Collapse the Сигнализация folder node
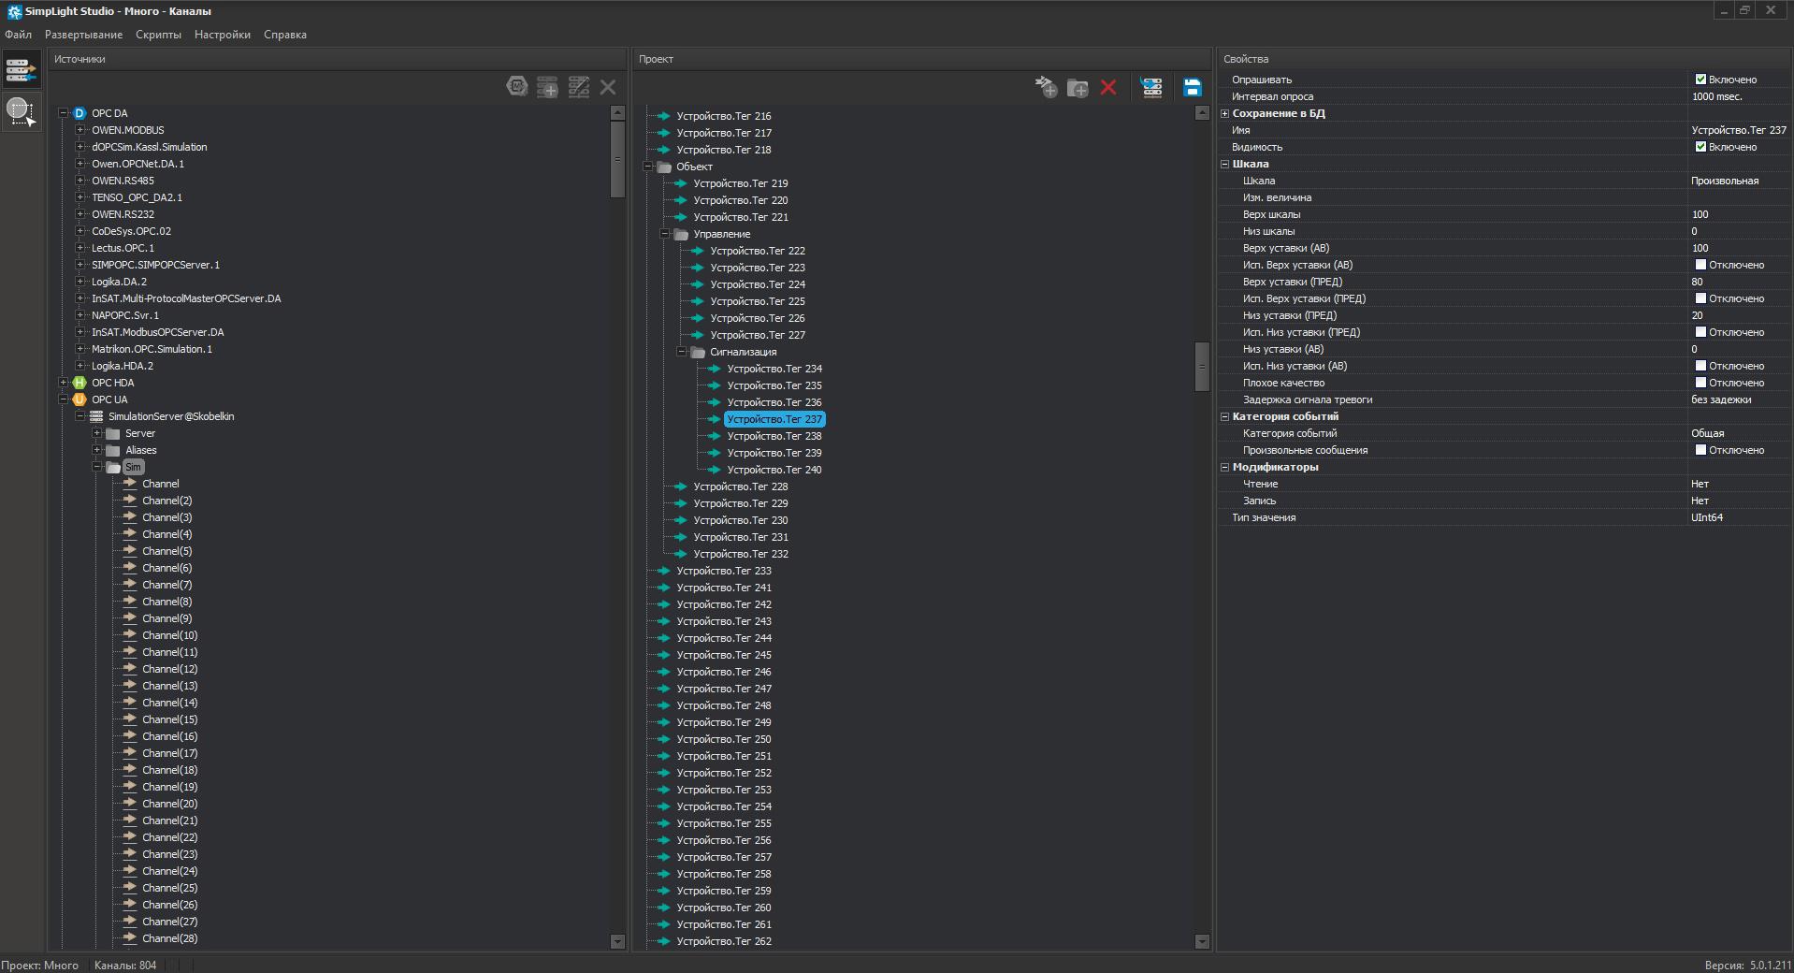Screen dimensions: 1794x973 [682, 352]
